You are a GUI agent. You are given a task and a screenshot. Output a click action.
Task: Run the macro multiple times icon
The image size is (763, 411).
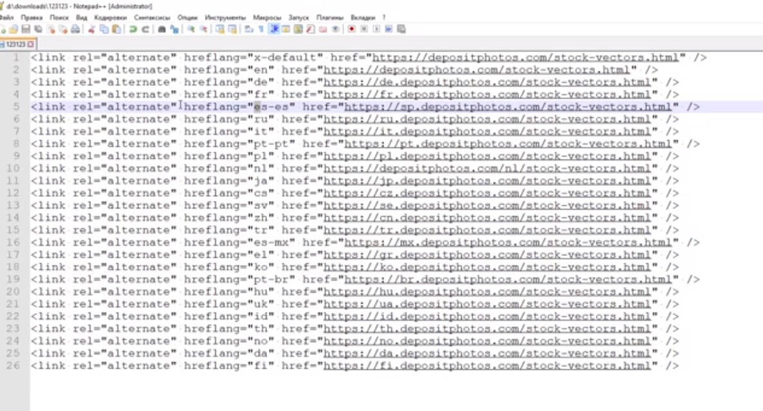click(389, 29)
